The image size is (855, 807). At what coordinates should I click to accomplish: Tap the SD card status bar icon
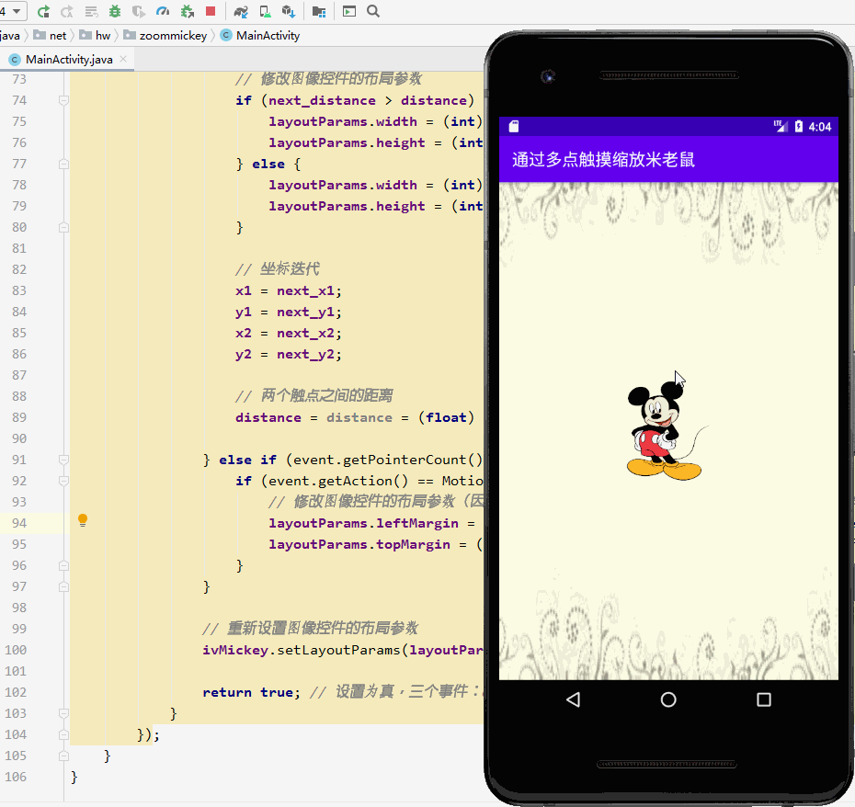(x=514, y=127)
